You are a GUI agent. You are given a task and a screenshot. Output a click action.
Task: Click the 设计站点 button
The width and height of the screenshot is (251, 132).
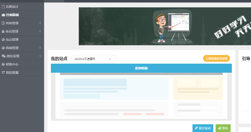click(203, 128)
